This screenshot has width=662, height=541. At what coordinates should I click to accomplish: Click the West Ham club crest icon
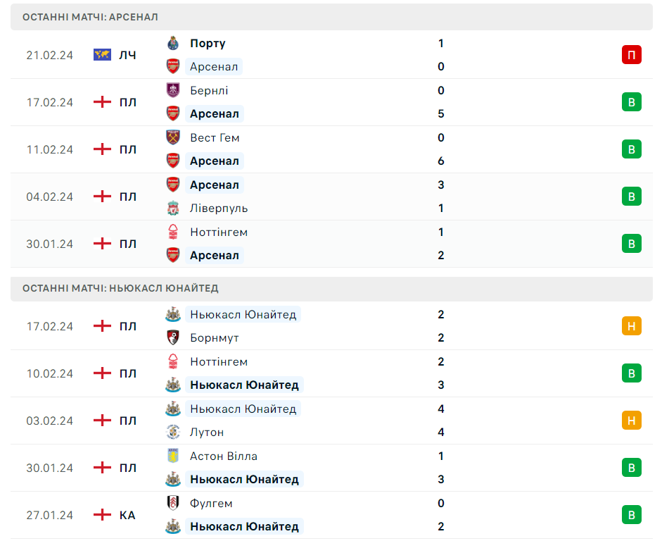click(x=173, y=137)
